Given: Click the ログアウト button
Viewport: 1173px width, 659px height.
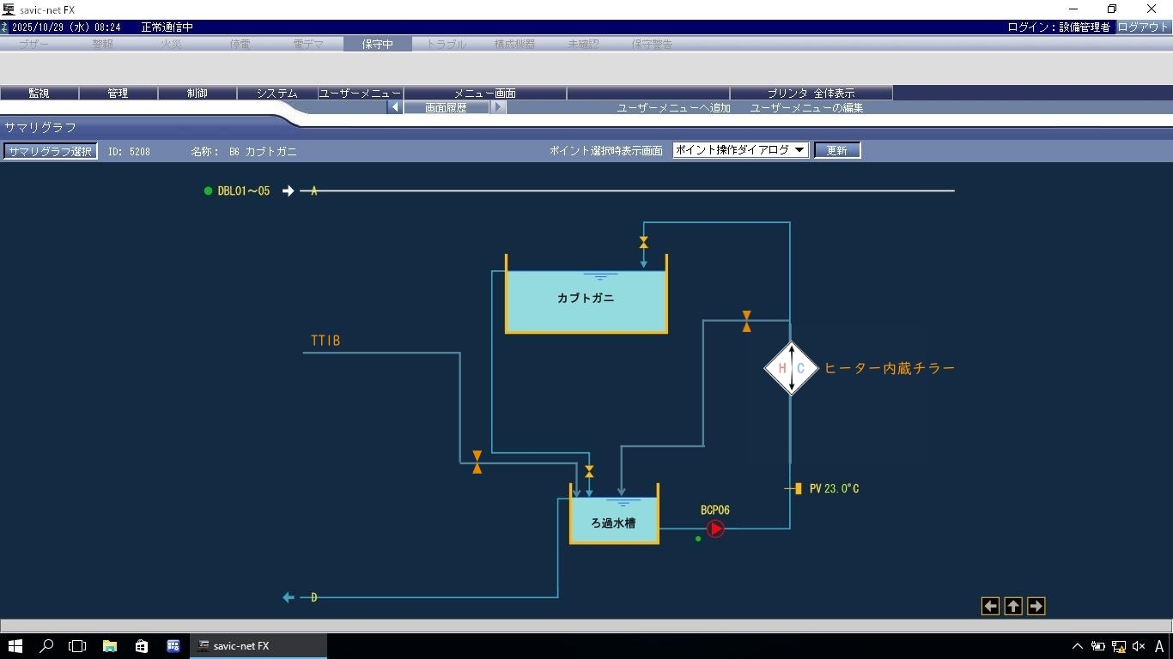Looking at the screenshot, I should 1143,27.
